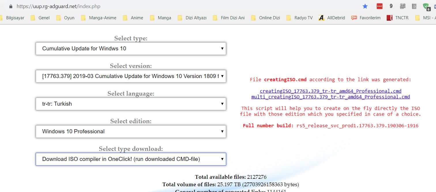Screen dimensions: 436x192
Task: Open the TNCTR bookmark
Action: click(398, 18)
